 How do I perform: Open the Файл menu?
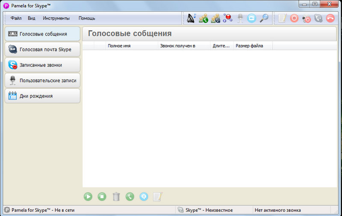pos(16,18)
